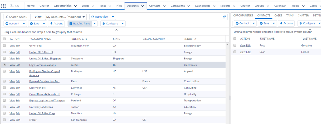Expand the Account button dropdown arrow
Screen dimensions: 321x124
pyautogui.click(x=24, y=23)
